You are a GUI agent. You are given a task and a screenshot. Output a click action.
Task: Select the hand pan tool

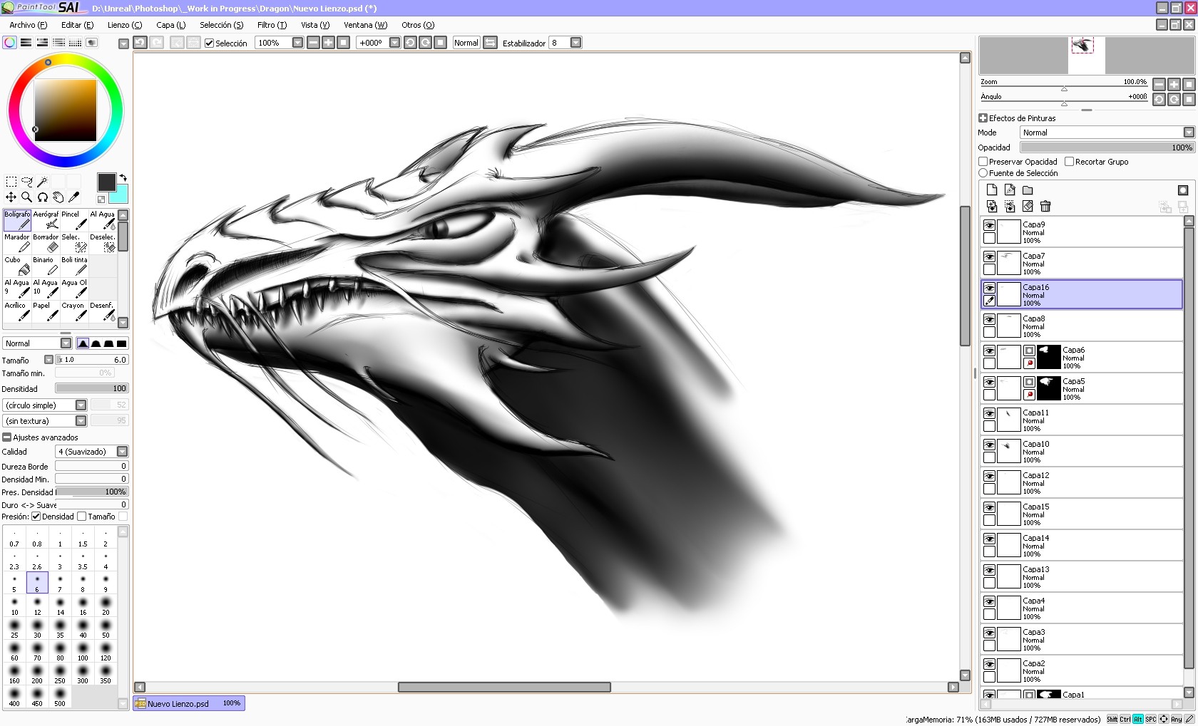[x=58, y=197]
